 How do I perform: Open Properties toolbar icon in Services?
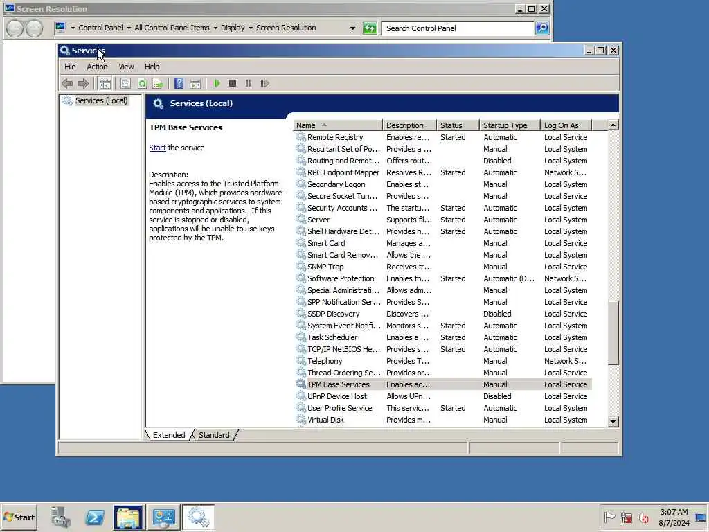pos(126,83)
